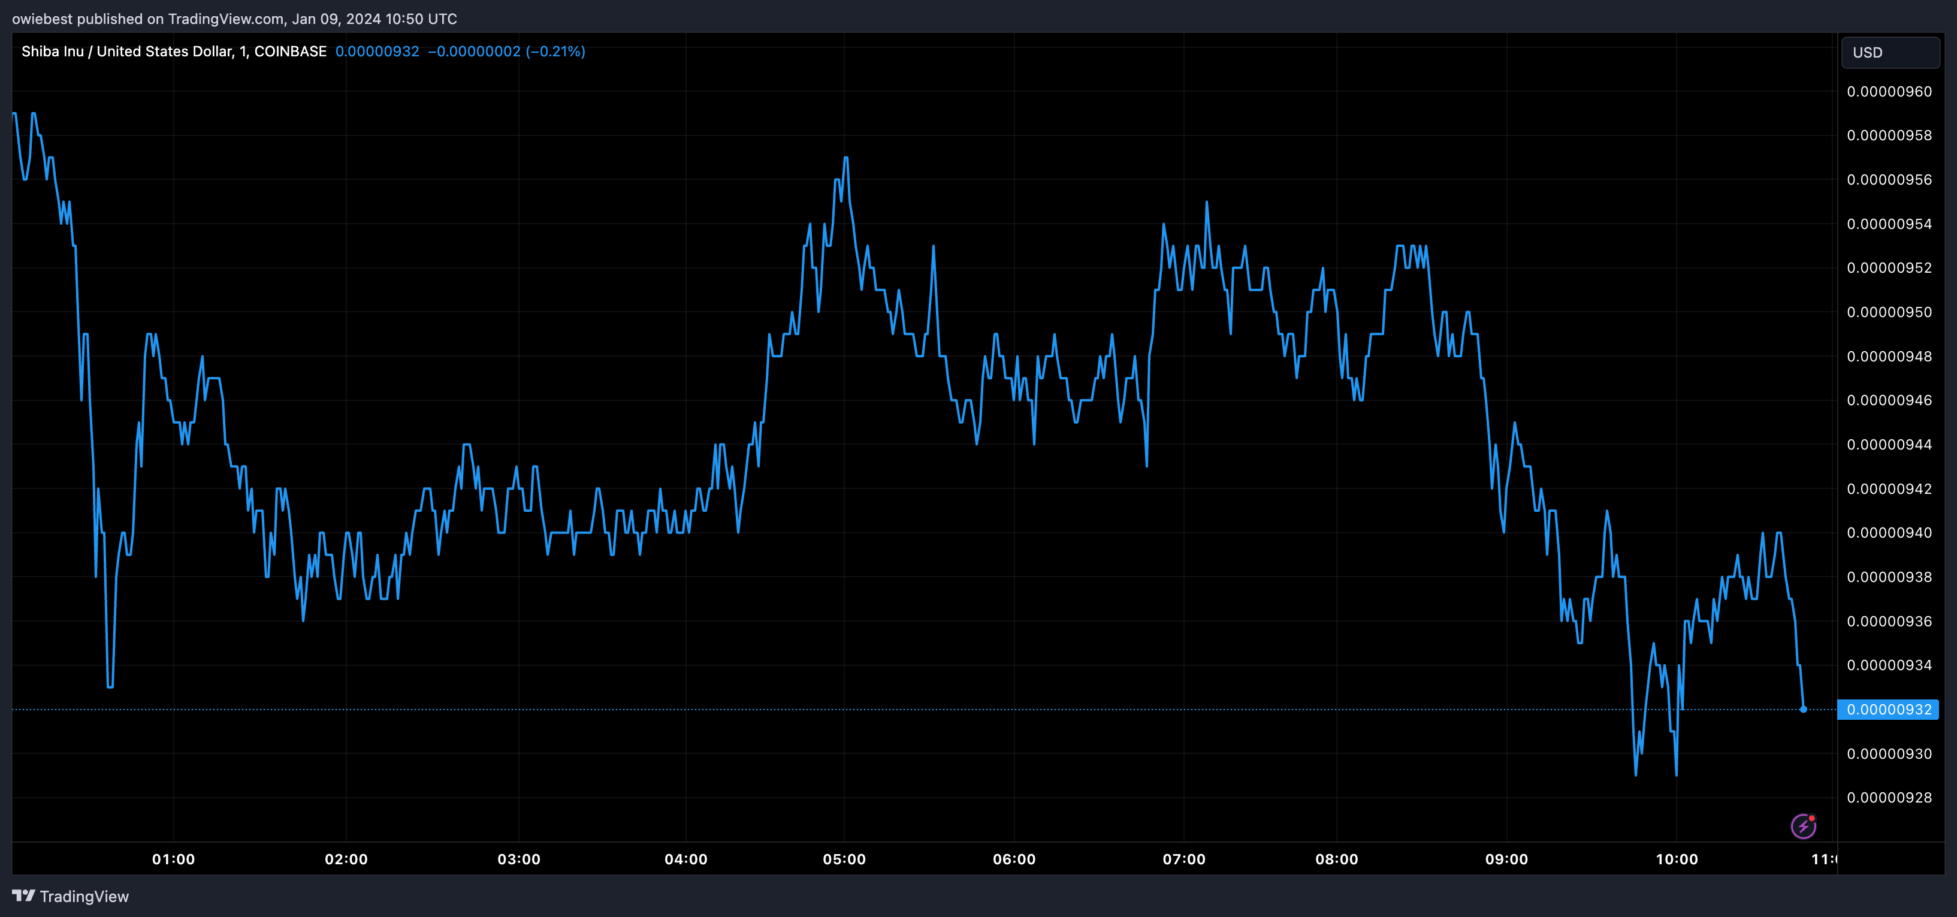The image size is (1957, 917).
Task: Click the 0.00000936 price axis label
Action: point(1889,622)
